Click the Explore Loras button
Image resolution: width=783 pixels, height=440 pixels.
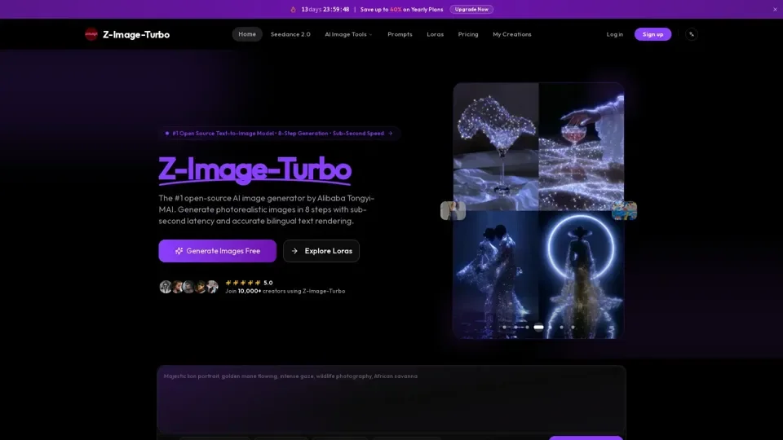[x=321, y=251]
